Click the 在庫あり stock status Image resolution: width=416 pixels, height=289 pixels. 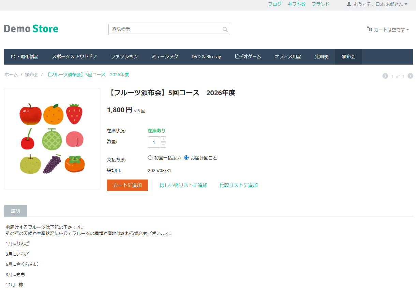[x=157, y=131]
